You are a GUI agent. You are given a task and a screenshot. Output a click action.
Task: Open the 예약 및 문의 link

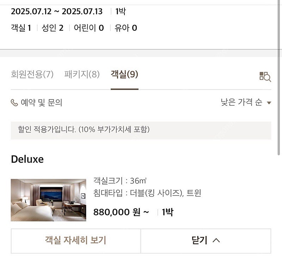click(x=37, y=103)
